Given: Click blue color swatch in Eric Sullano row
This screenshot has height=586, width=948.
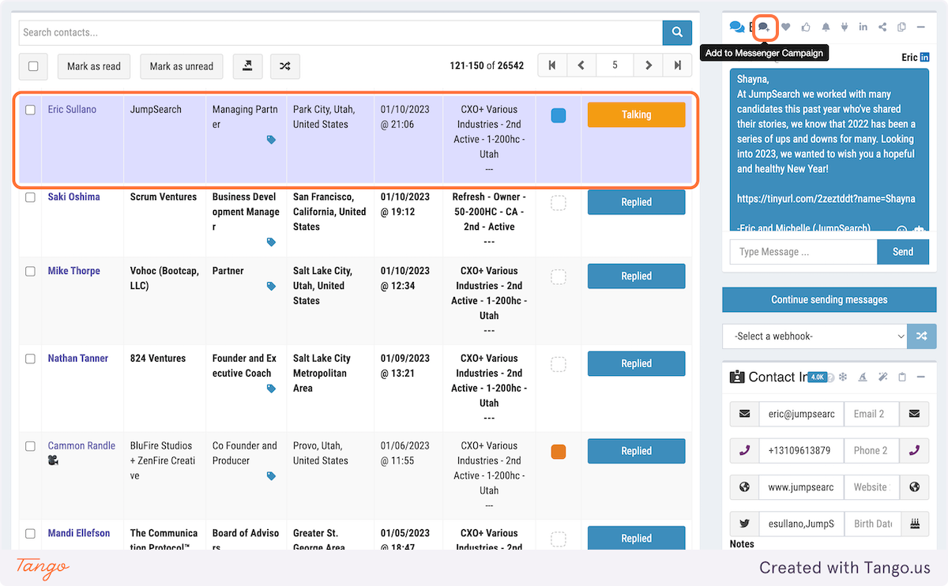Looking at the screenshot, I should [559, 115].
